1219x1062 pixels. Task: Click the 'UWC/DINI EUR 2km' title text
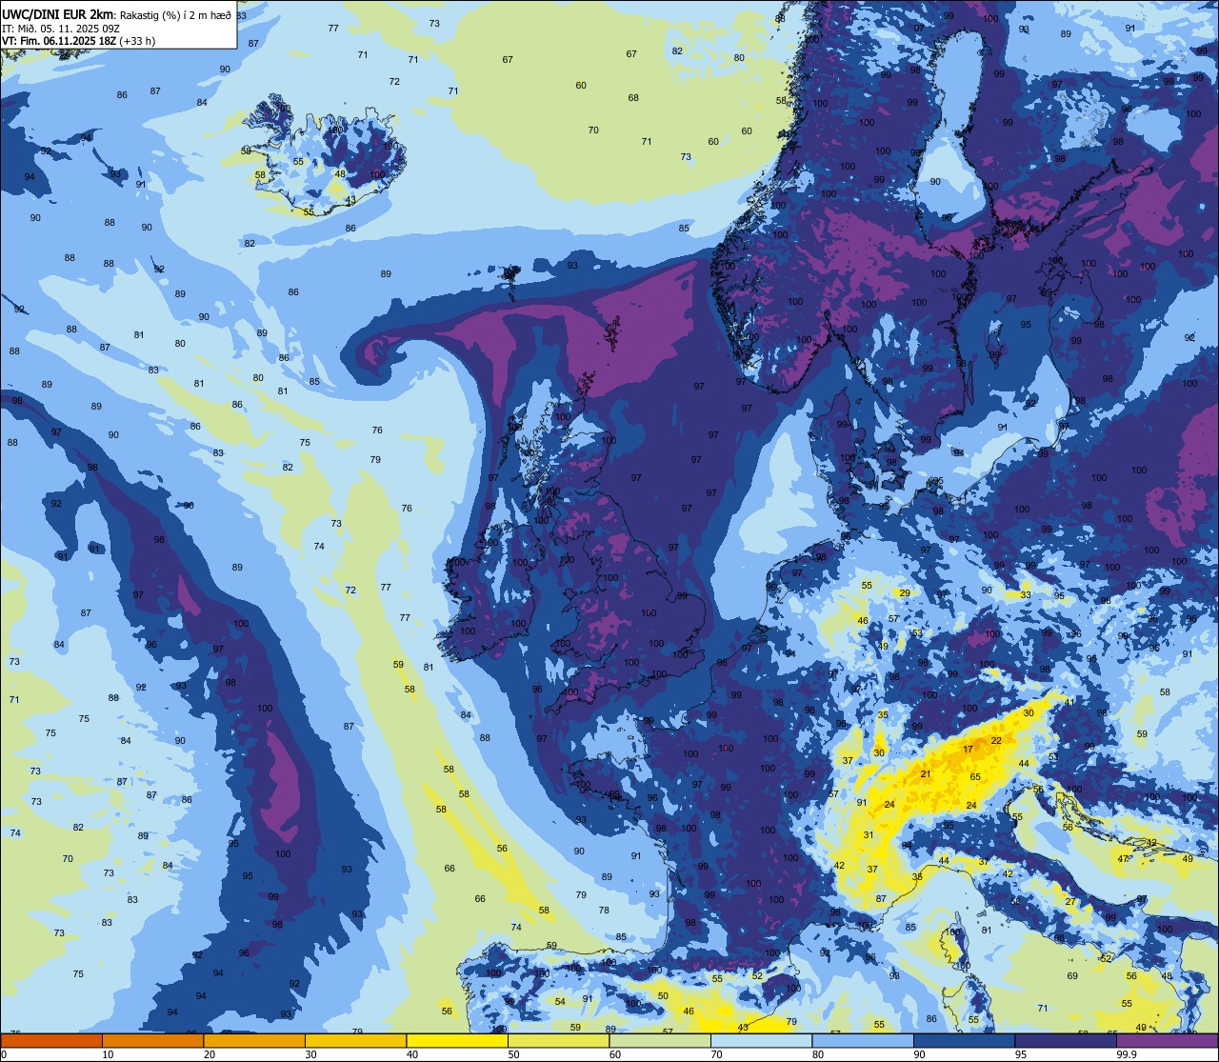click(59, 13)
